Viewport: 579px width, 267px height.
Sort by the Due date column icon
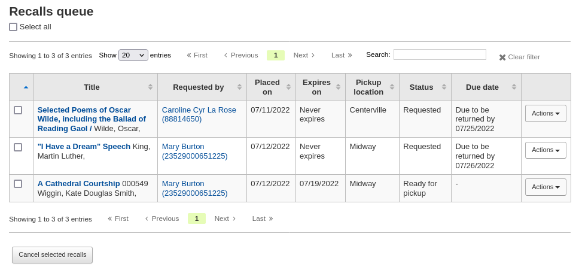[514, 87]
